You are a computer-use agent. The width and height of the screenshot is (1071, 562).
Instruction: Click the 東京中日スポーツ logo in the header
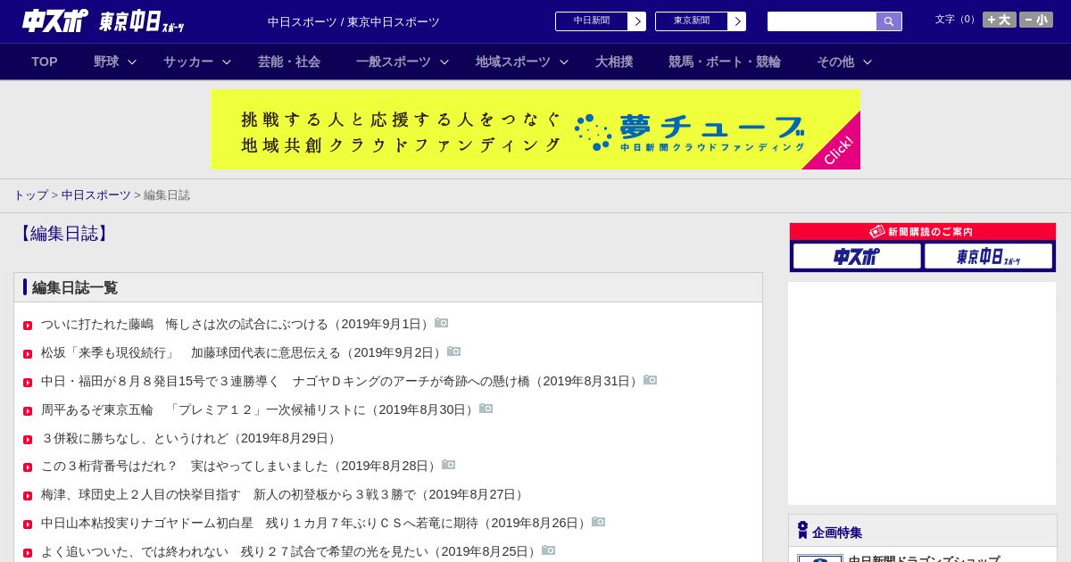point(142,21)
